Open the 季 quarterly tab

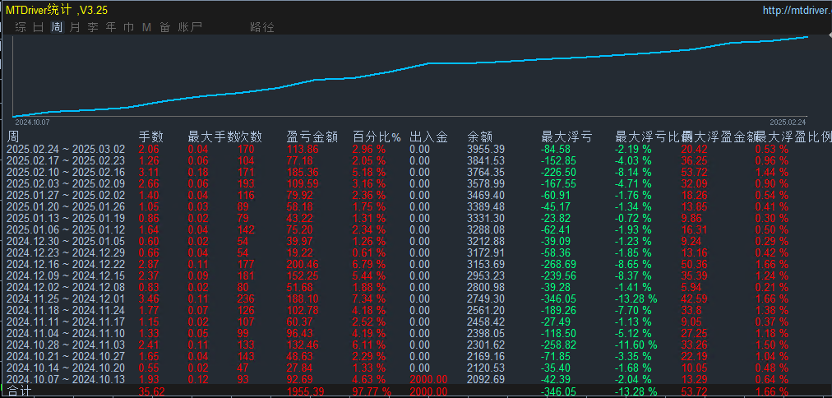(93, 27)
